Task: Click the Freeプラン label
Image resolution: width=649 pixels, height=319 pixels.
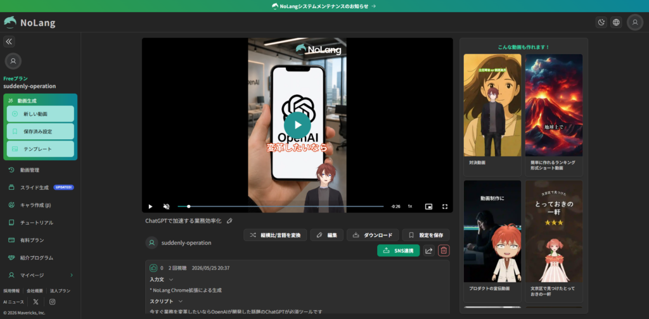Action: pyautogui.click(x=16, y=78)
